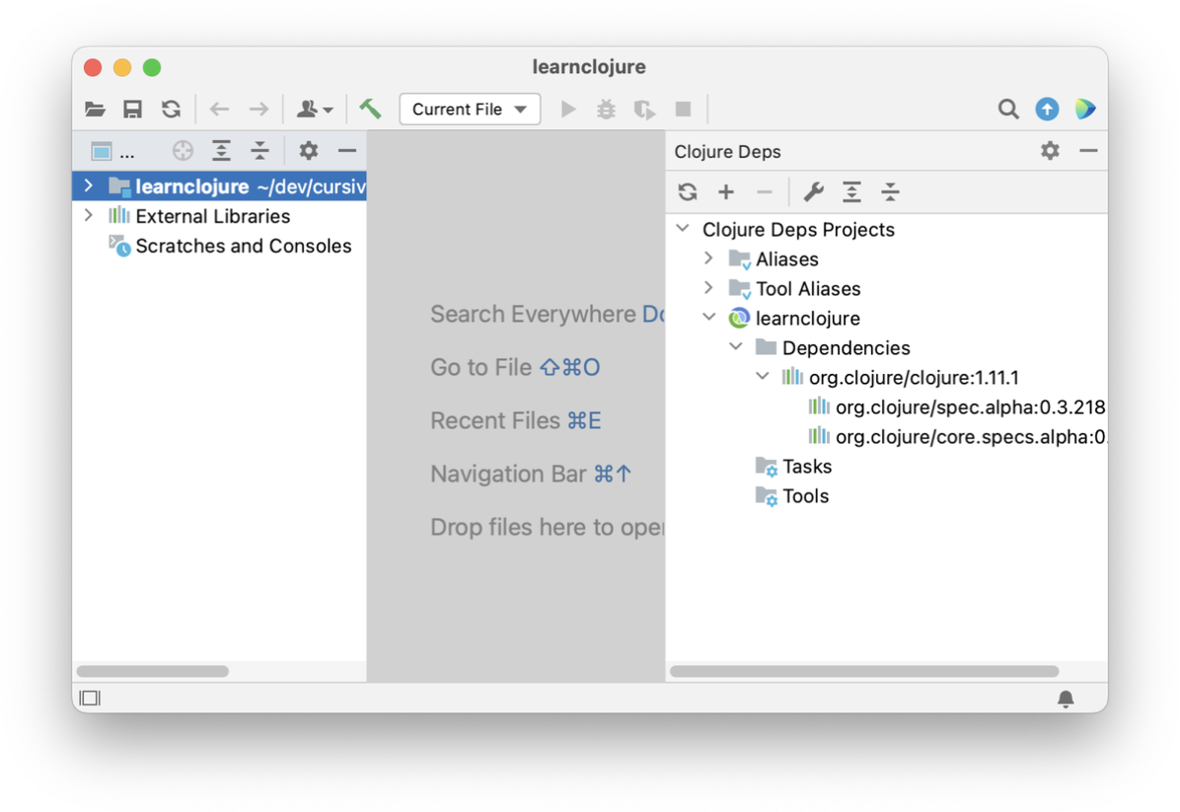Select Scratches and Consoles
This screenshot has height=812, width=1180.
point(243,246)
